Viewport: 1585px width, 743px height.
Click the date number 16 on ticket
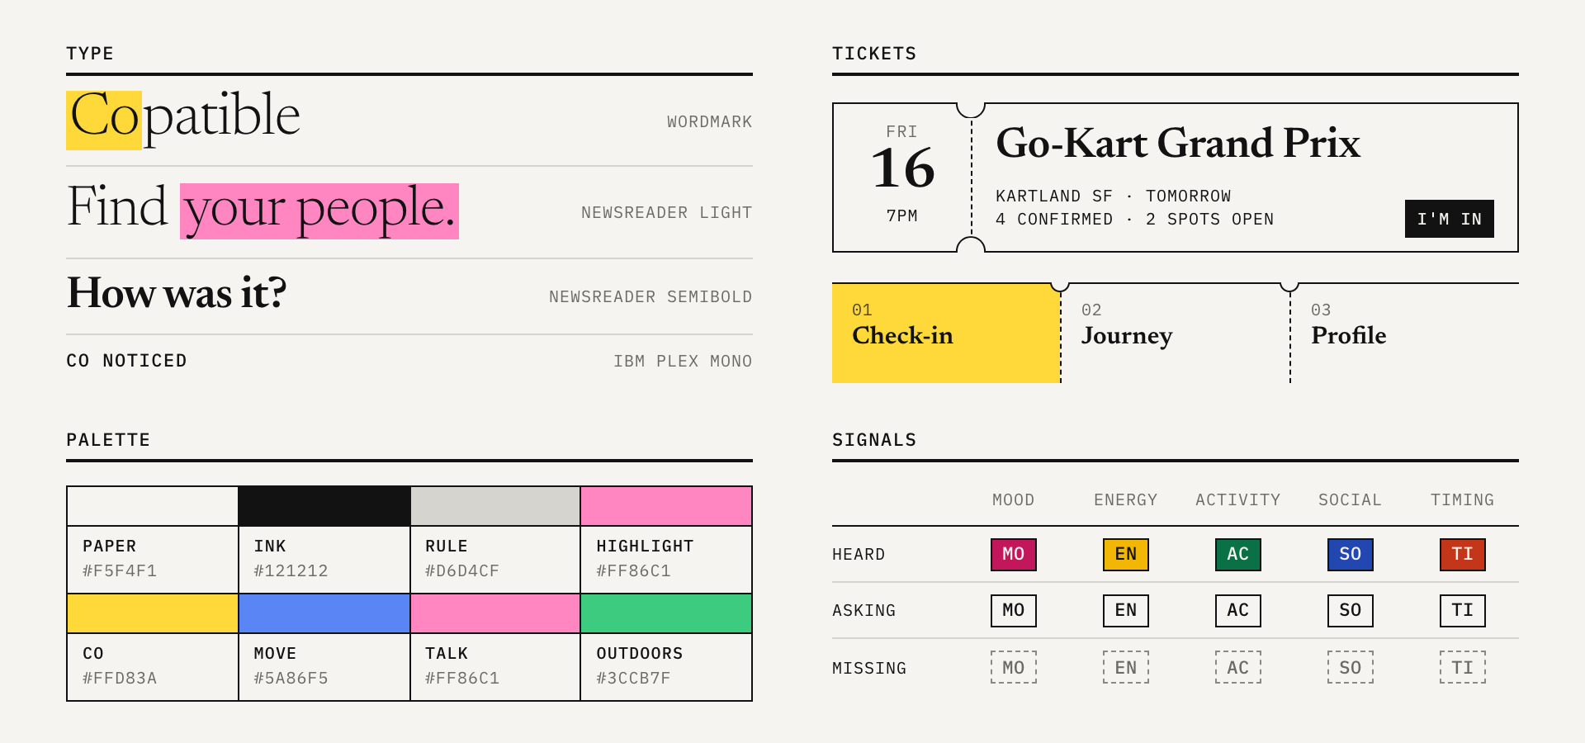tap(902, 168)
